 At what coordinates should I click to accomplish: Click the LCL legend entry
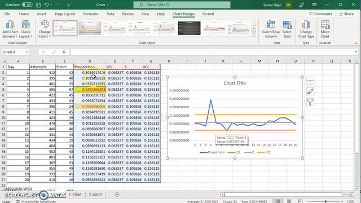click(234, 152)
